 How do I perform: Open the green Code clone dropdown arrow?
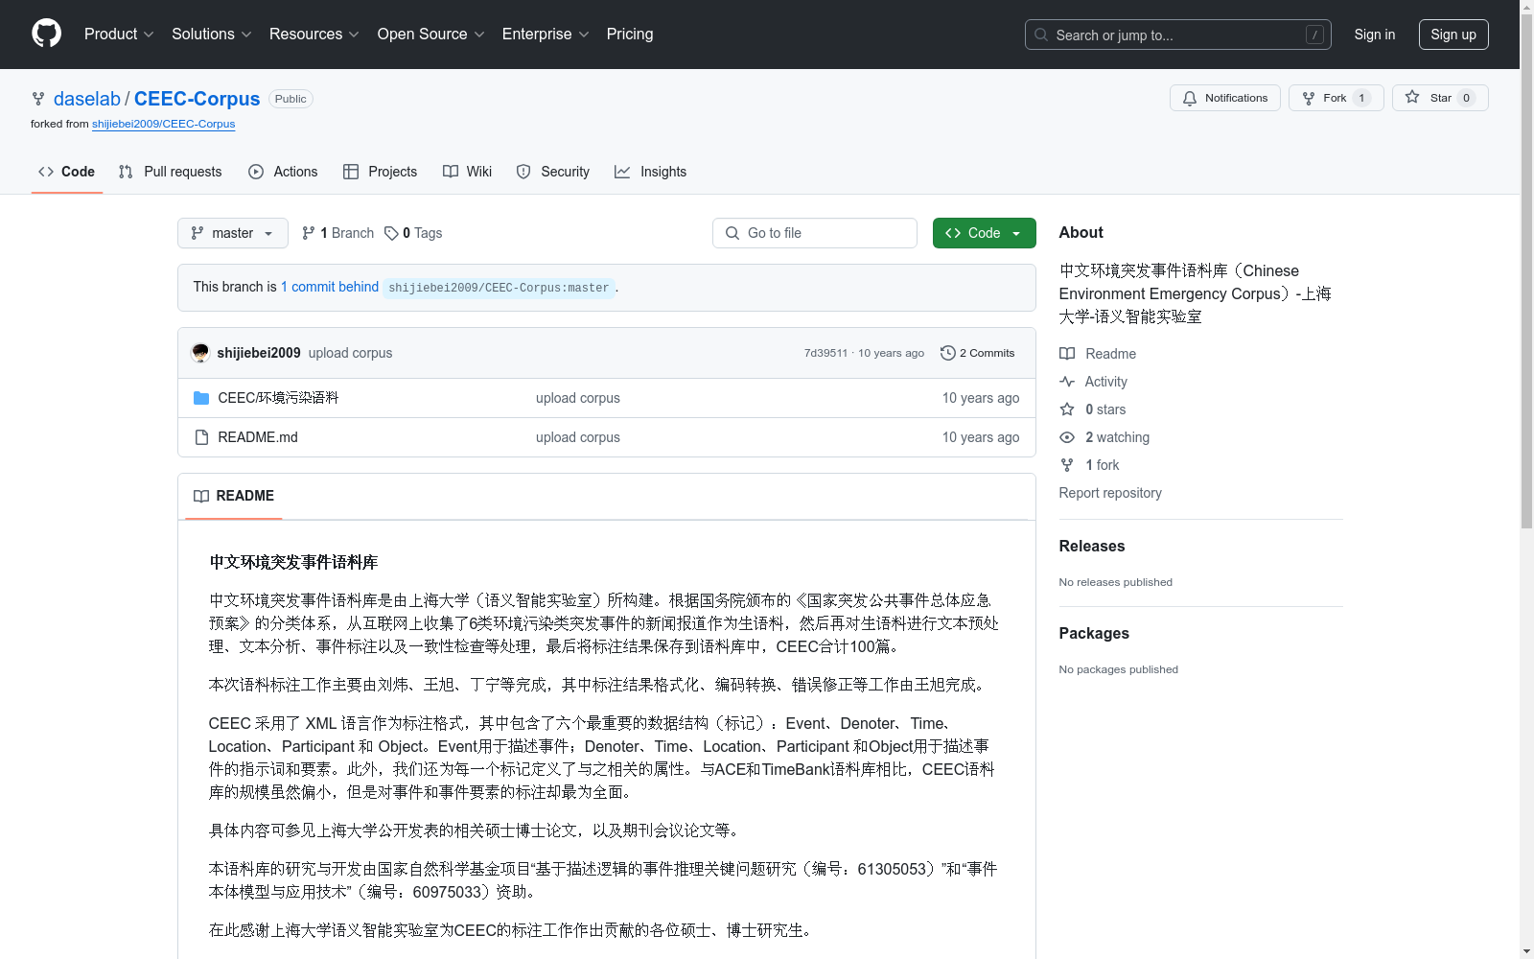pyautogui.click(x=1016, y=233)
